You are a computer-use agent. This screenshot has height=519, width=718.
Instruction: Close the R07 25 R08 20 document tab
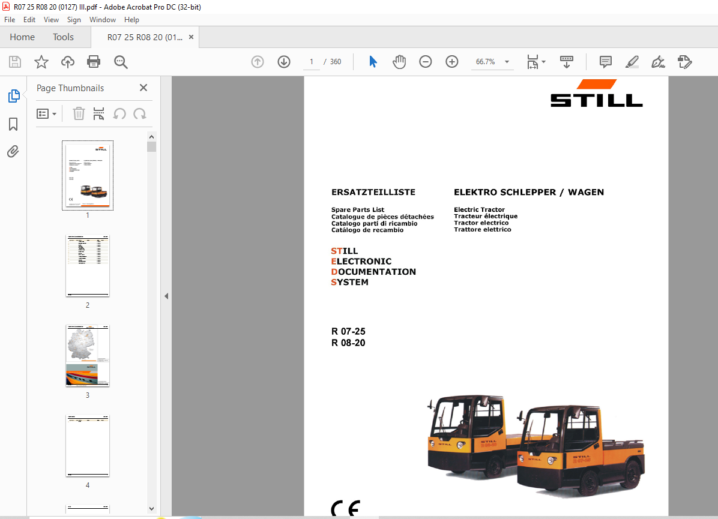[x=191, y=37]
